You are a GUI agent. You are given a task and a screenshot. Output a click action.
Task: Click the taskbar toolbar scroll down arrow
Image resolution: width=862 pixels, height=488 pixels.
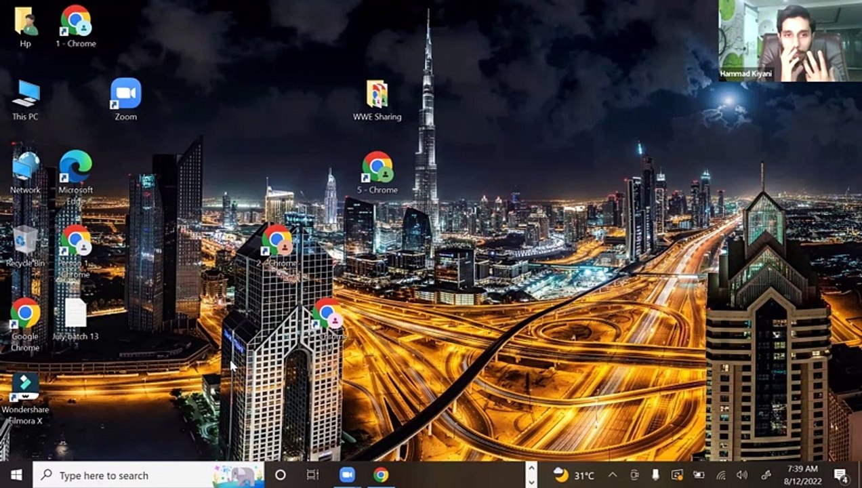click(x=531, y=481)
